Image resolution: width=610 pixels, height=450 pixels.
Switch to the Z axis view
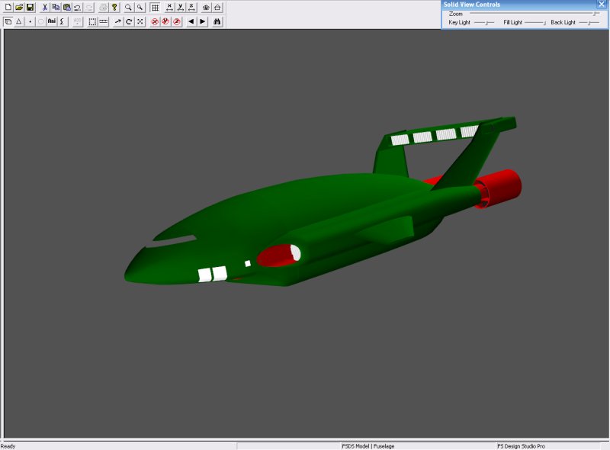tap(191, 7)
